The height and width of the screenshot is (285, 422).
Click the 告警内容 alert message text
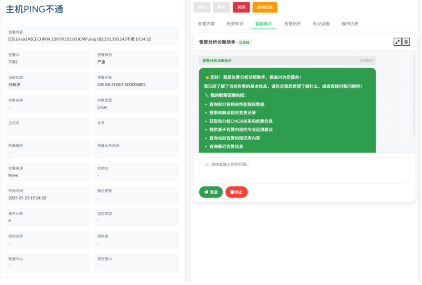click(x=79, y=39)
